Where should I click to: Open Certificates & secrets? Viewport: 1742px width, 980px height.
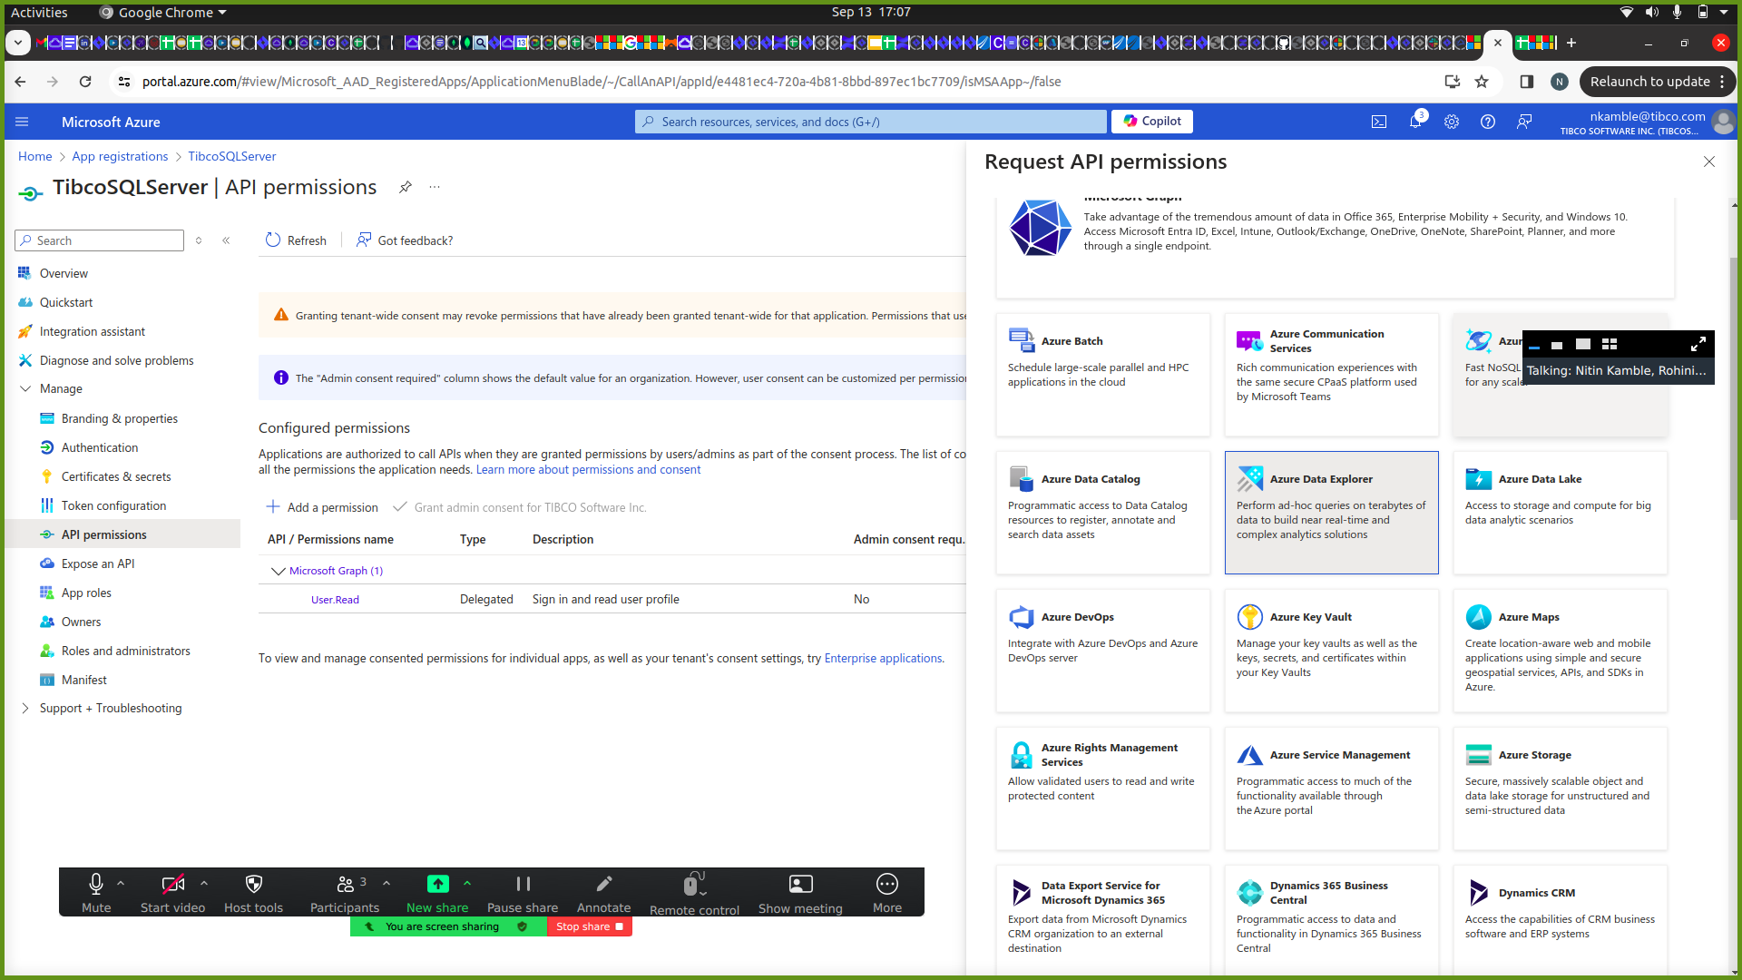(x=116, y=476)
